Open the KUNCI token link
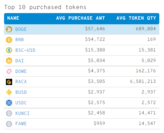The image size is (164, 133). [x=22, y=113]
